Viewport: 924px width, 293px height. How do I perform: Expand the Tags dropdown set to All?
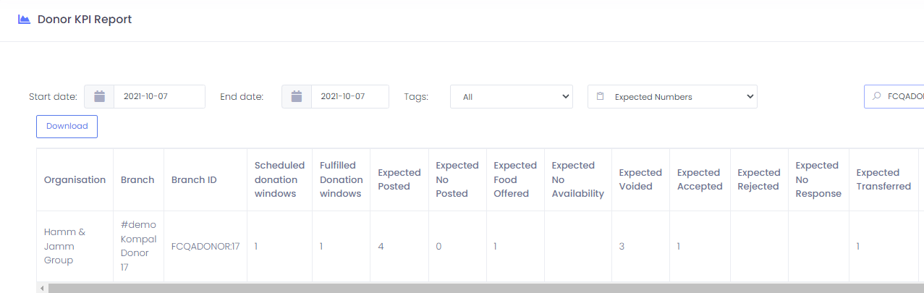(511, 96)
